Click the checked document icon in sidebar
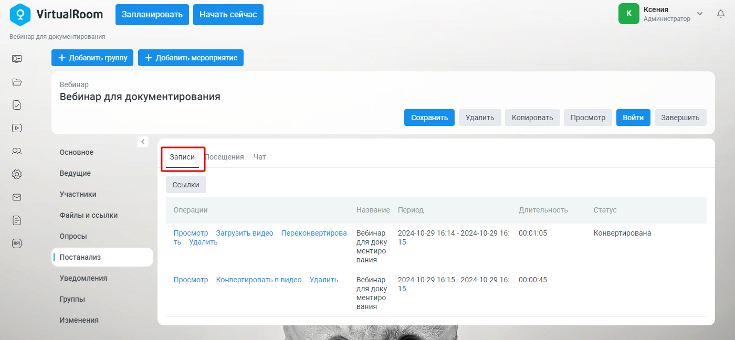735x340 pixels. (17, 105)
